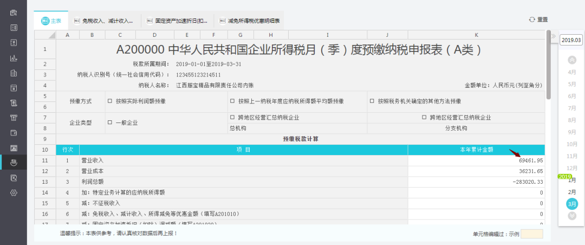Select 7月 in the month list

tap(571, 108)
